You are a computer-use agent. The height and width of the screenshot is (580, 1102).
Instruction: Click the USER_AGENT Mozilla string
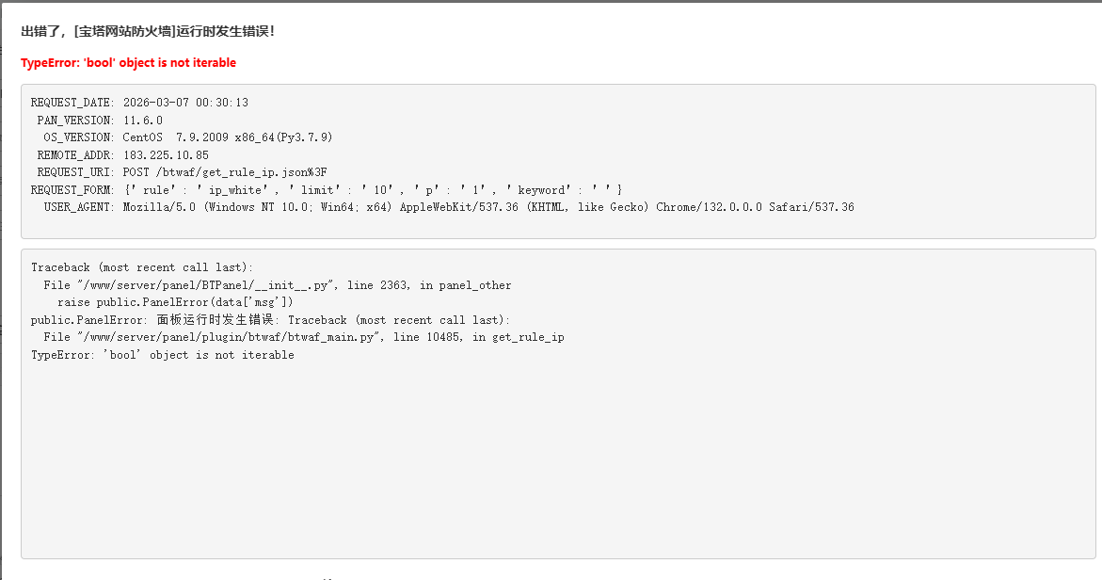(x=488, y=207)
